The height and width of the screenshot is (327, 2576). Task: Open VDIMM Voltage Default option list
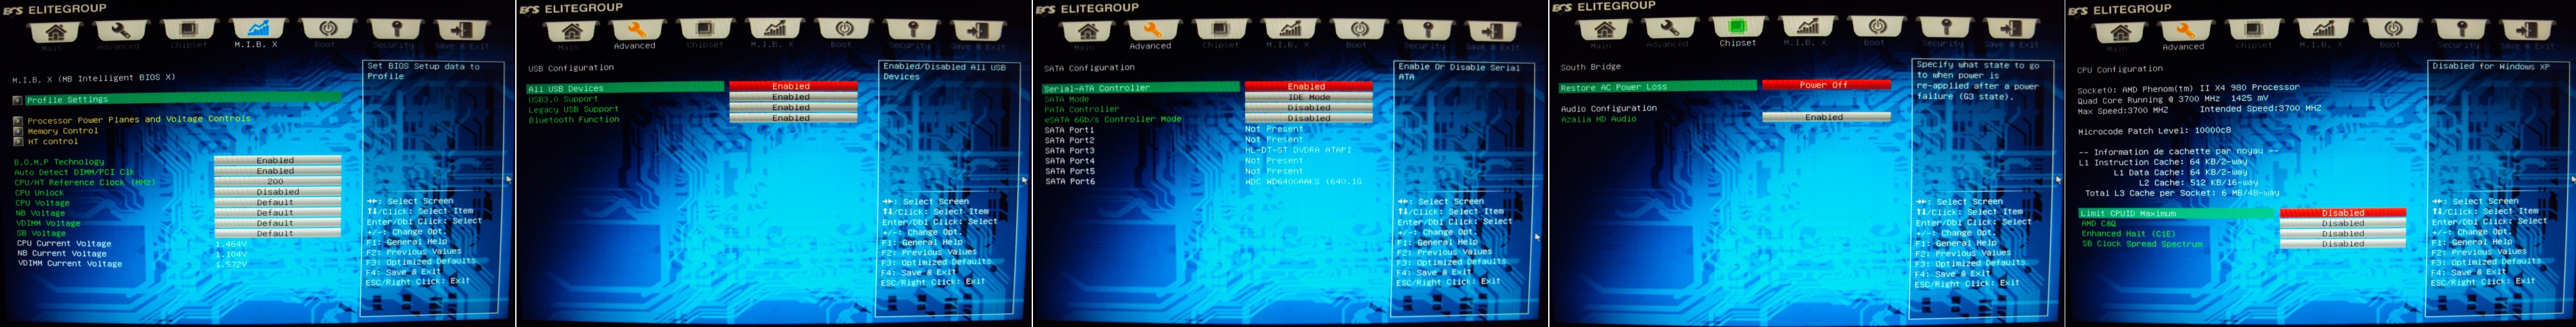tap(277, 223)
